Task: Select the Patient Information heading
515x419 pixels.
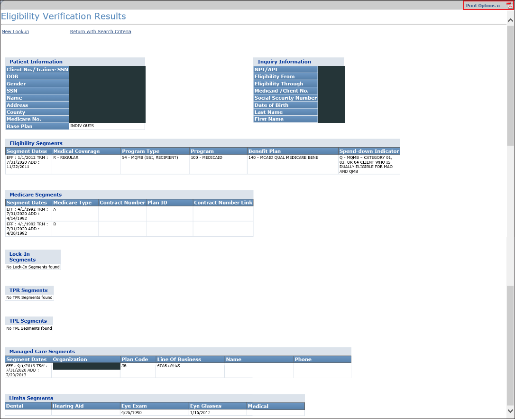Action: pyautogui.click(x=36, y=62)
